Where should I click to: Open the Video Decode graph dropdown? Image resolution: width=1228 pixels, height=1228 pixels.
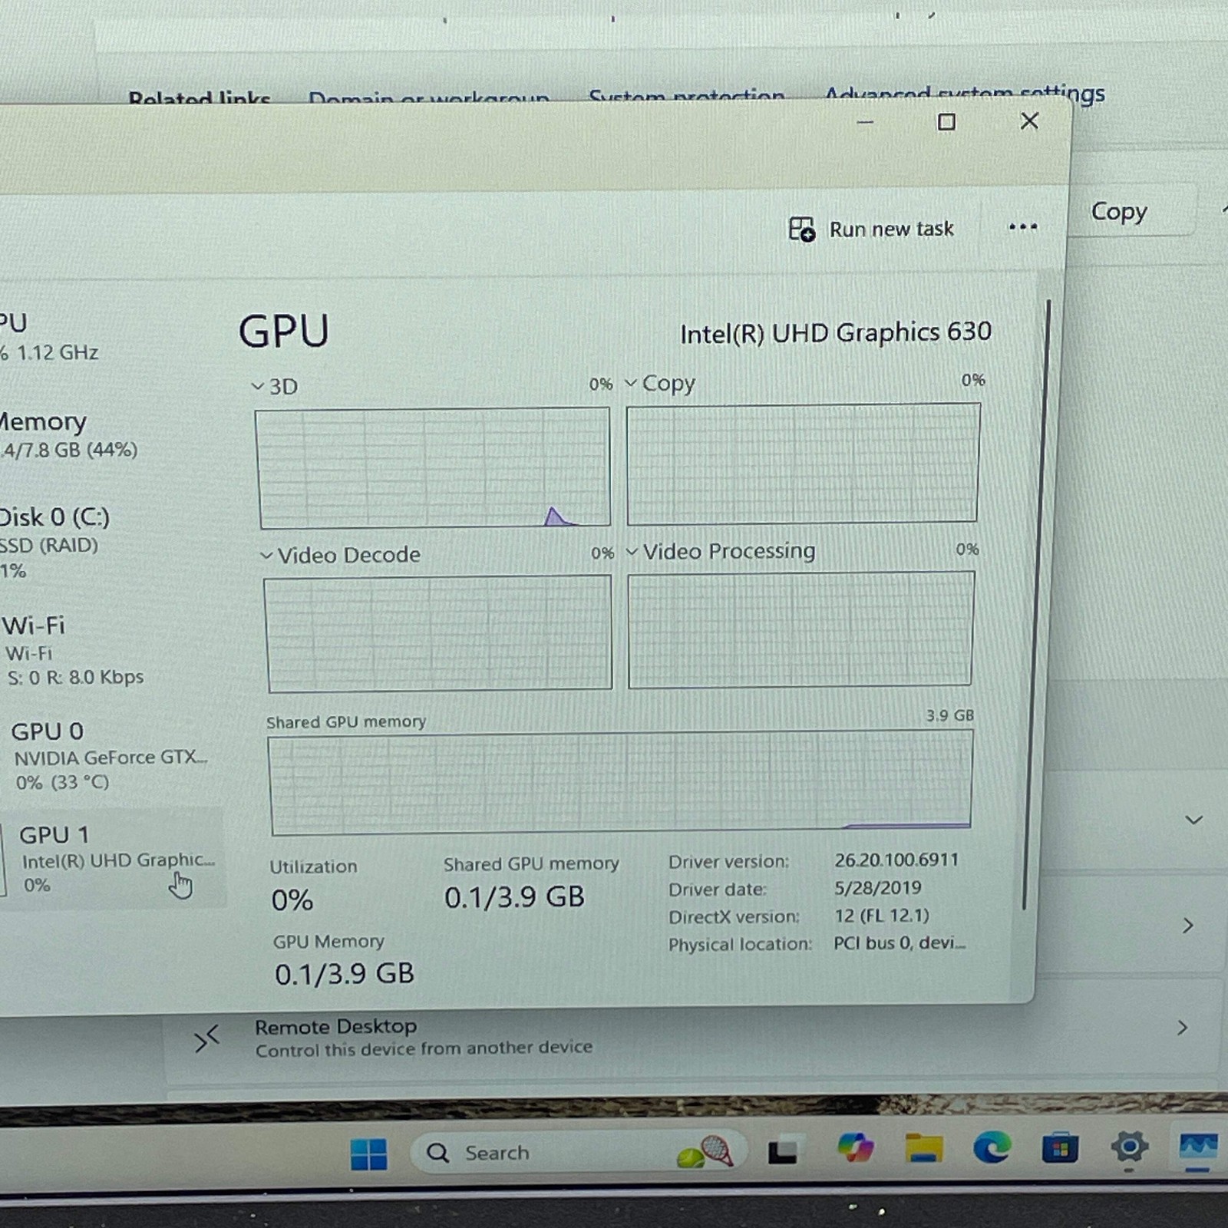[x=266, y=556]
